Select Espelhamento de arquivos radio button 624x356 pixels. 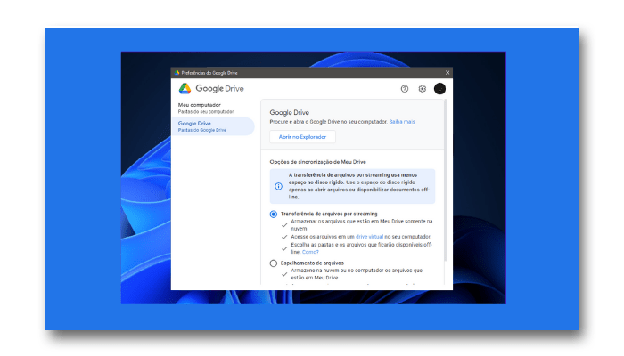pyautogui.click(x=274, y=263)
